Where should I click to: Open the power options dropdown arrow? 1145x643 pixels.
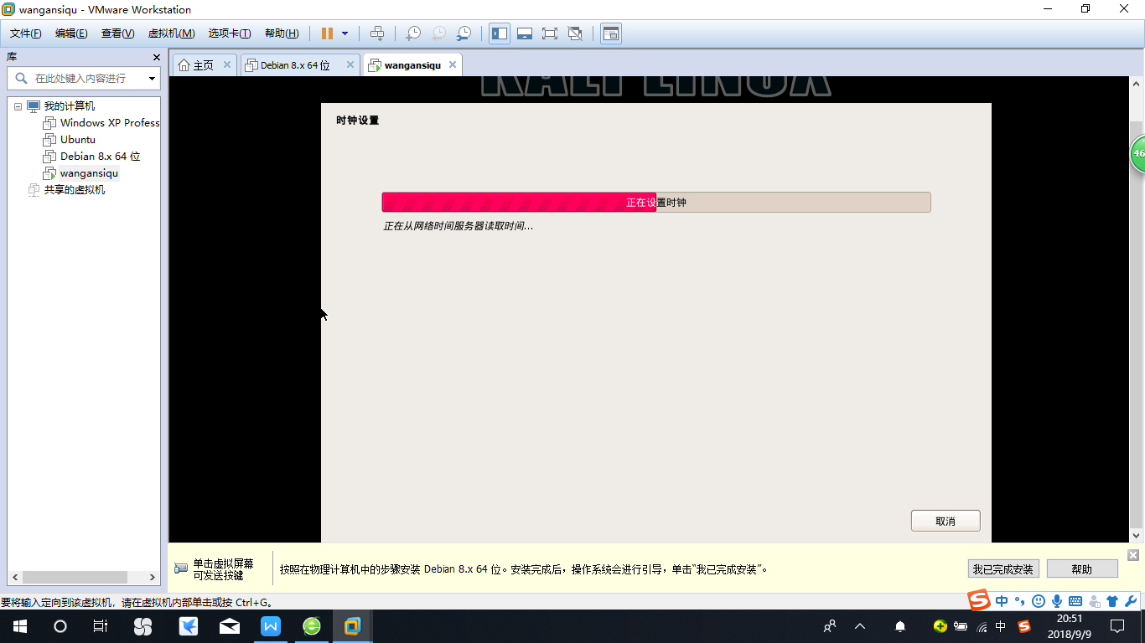345,33
